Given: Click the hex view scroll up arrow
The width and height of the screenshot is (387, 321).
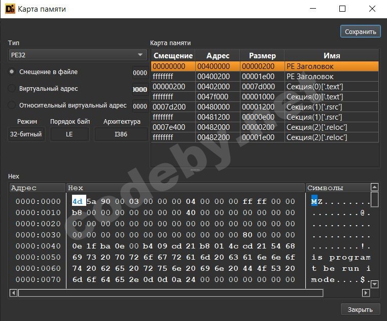Looking at the screenshot, I should click(x=374, y=188).
